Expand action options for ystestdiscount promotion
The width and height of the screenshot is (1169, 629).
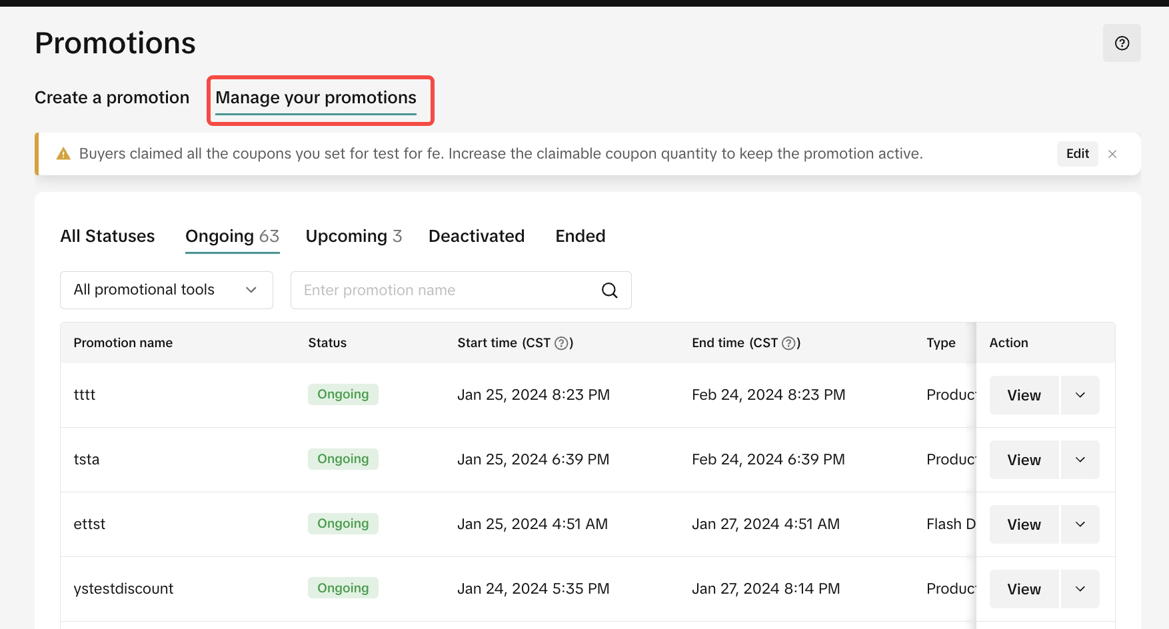pos(1080,589)
